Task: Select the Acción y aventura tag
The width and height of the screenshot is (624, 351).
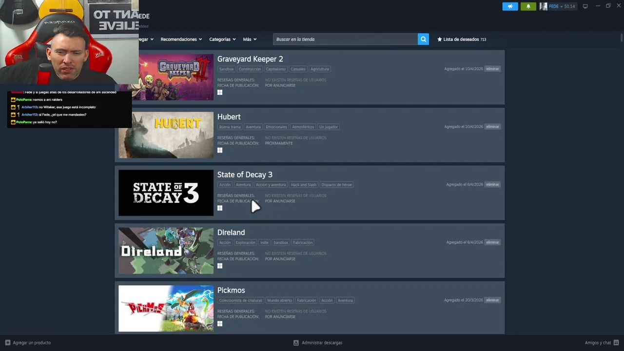Action: pos(271,185)
